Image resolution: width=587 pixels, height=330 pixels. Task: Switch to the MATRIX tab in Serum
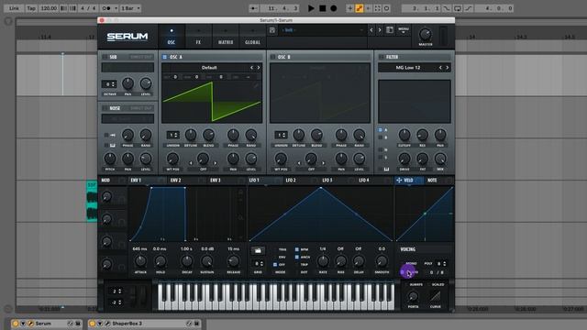226,37
